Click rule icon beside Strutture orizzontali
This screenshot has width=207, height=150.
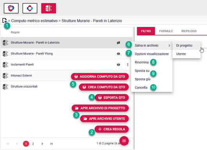point(5,86)
